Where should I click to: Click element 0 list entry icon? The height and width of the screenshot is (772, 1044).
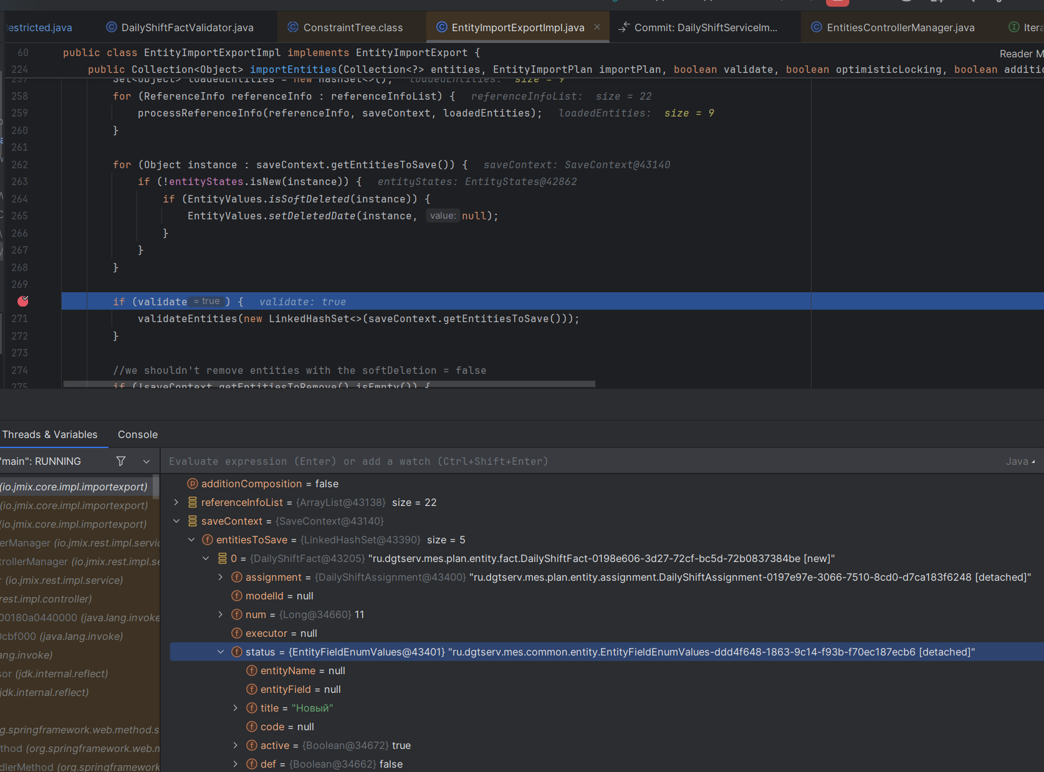pyautogui.click(x=223, y=558)
